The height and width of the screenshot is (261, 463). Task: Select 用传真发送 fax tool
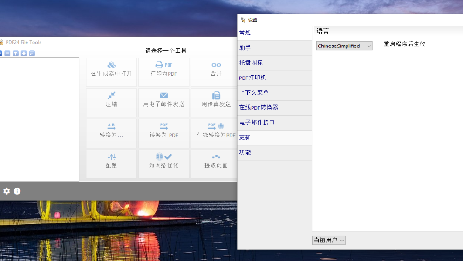pos(214,103)
